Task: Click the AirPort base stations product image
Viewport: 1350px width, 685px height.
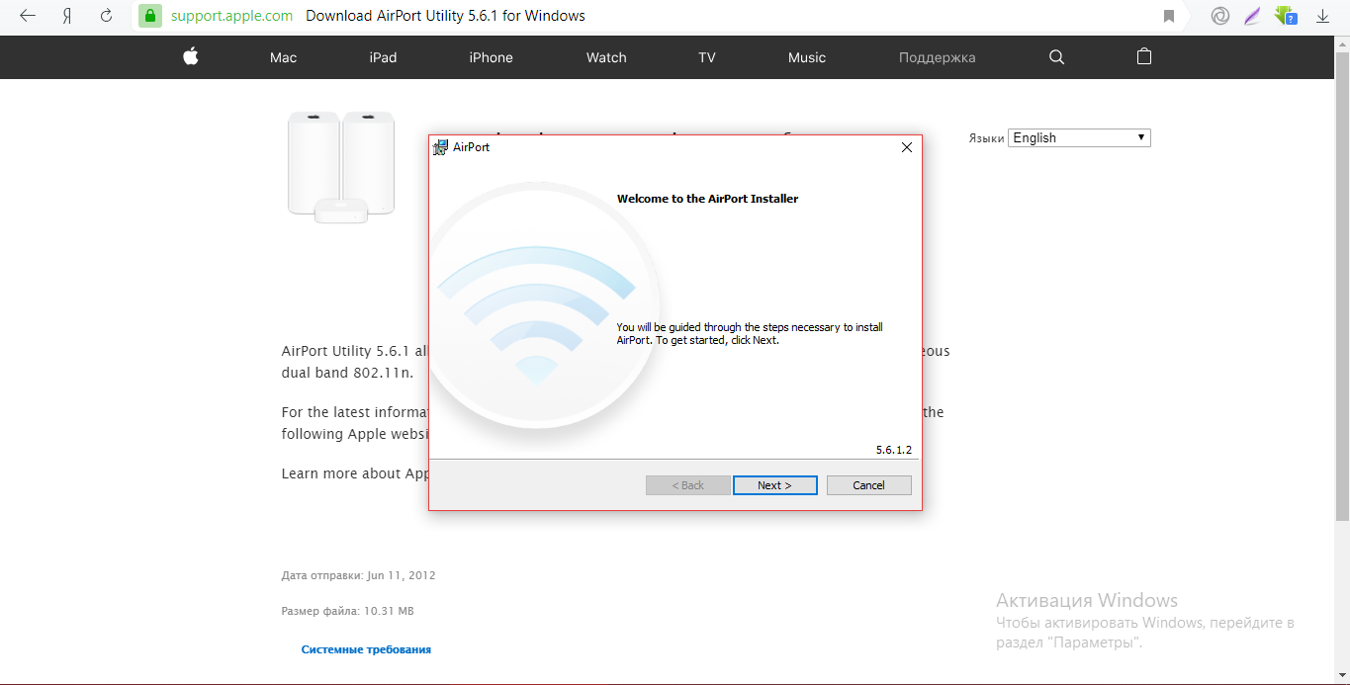Action: tap(341, 167)
